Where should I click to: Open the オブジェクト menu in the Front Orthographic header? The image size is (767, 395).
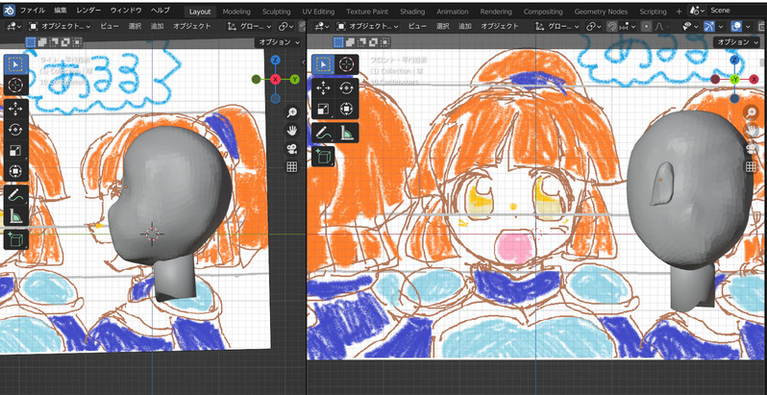click(500, 26)
